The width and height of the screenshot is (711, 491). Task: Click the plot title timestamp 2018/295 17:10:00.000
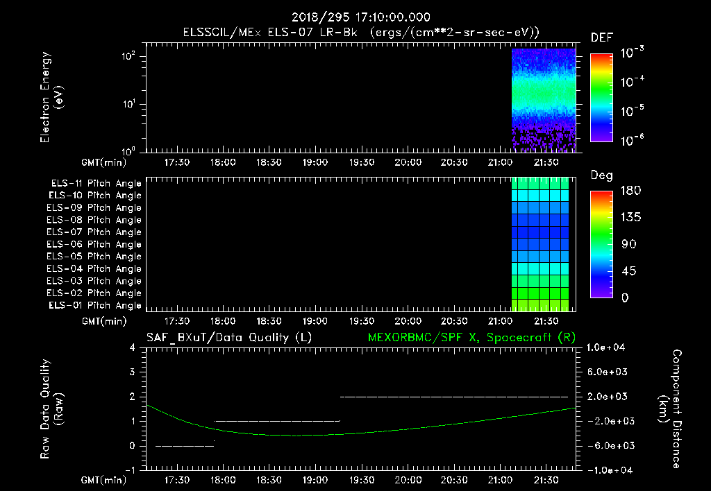360,17
